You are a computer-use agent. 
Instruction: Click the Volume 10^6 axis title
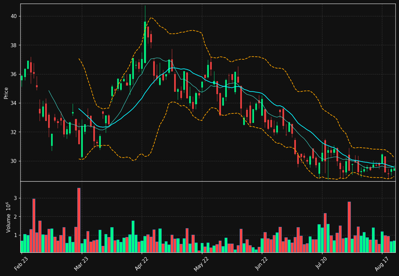click(x=8, y=217)
